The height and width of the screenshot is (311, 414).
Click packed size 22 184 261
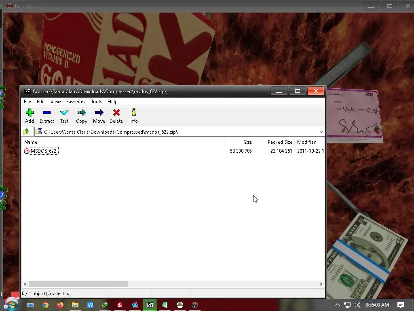click(281, 151)
